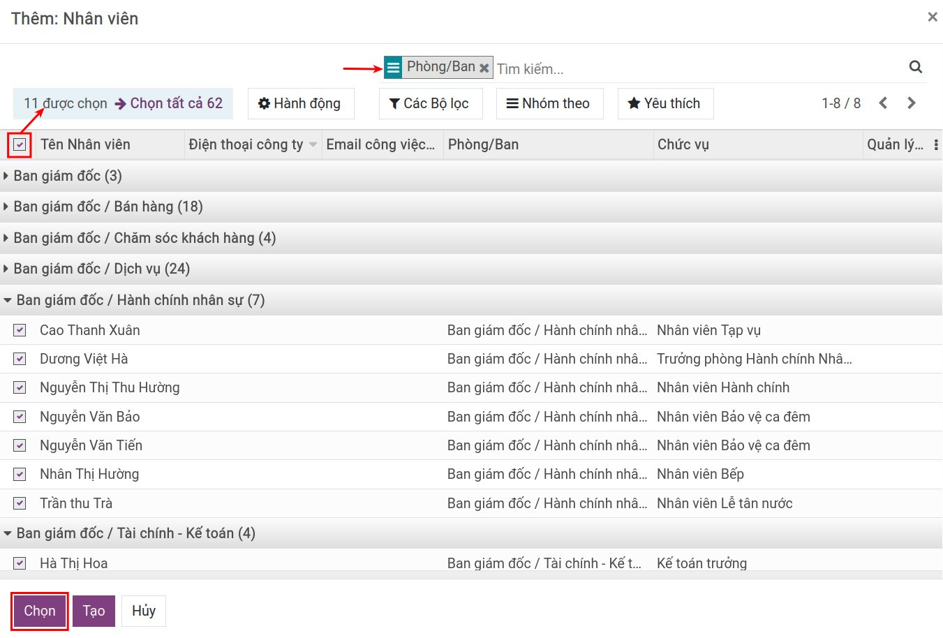Uncheck Nguyễn Văn Bảo row
This screenshot has width=943, height=638.
[x=20, y=417]
